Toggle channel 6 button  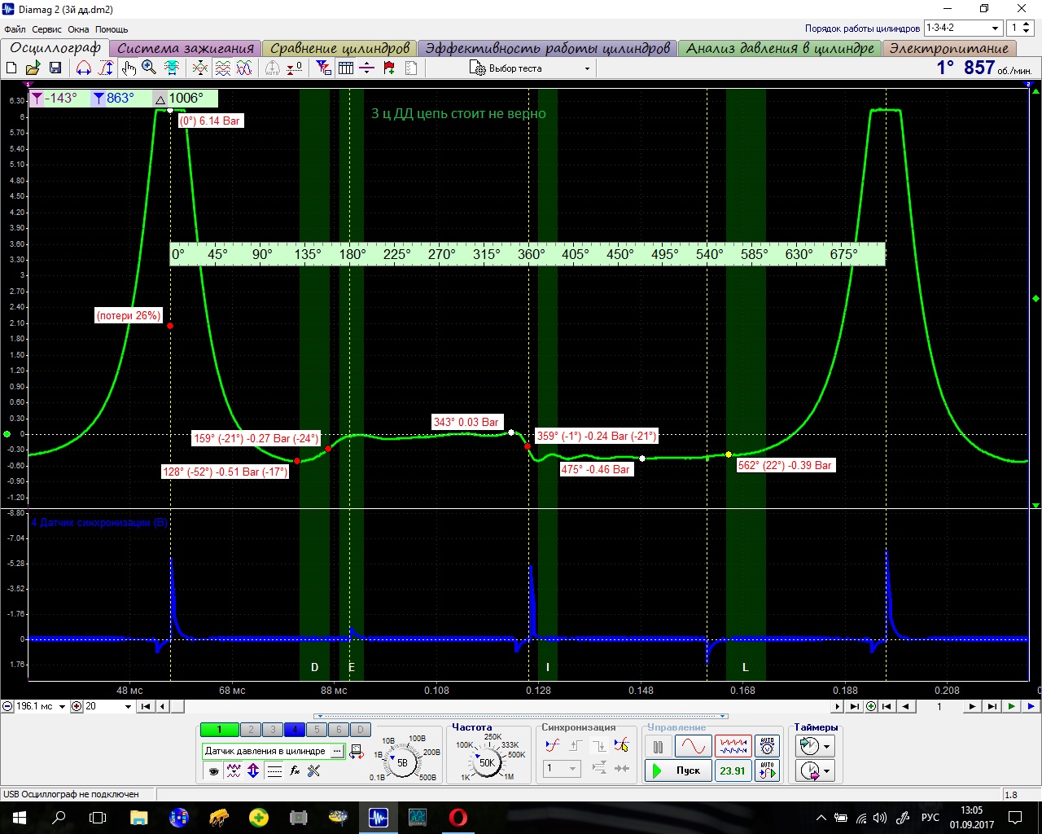(339, 730)
